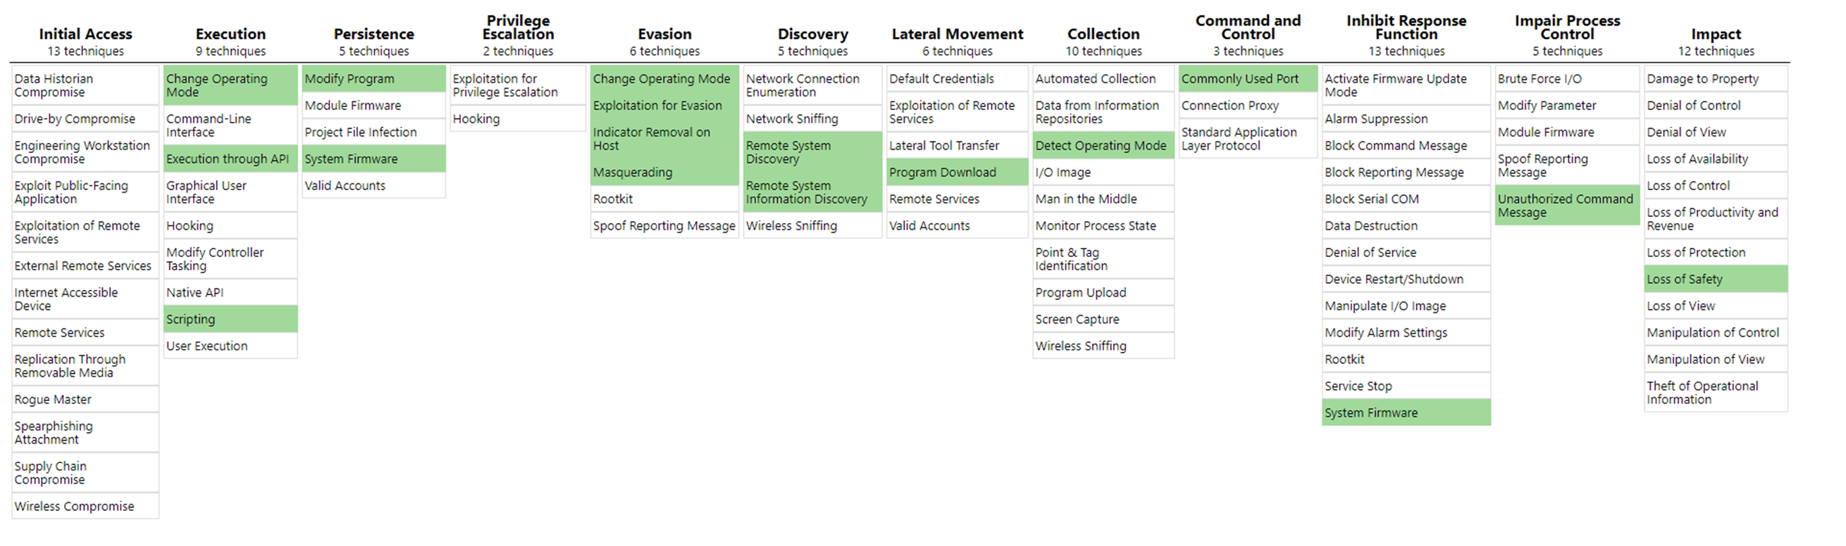This screenshot has width=1846, height=546.
Task: Select Data Historian Compromise technique
Action: tap(85, 85)
